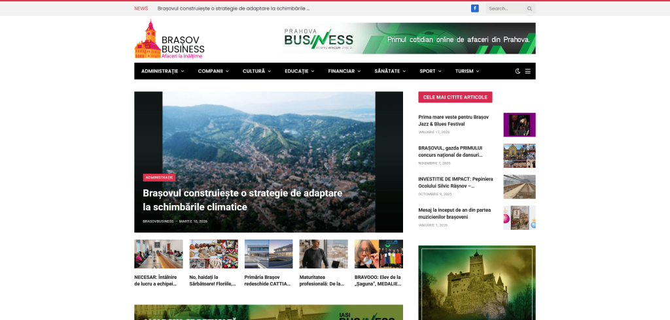Open the New Year ornaments thumbnail
The height and width of the screenshot is (320, 670).
520,217
